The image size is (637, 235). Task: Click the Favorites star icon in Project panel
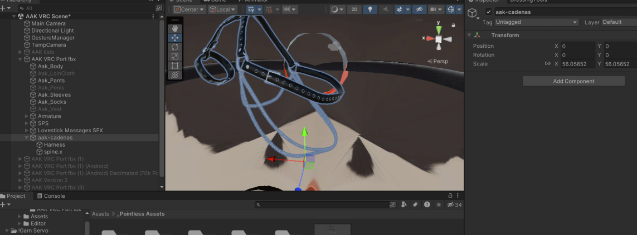click(x=439, y=204)
